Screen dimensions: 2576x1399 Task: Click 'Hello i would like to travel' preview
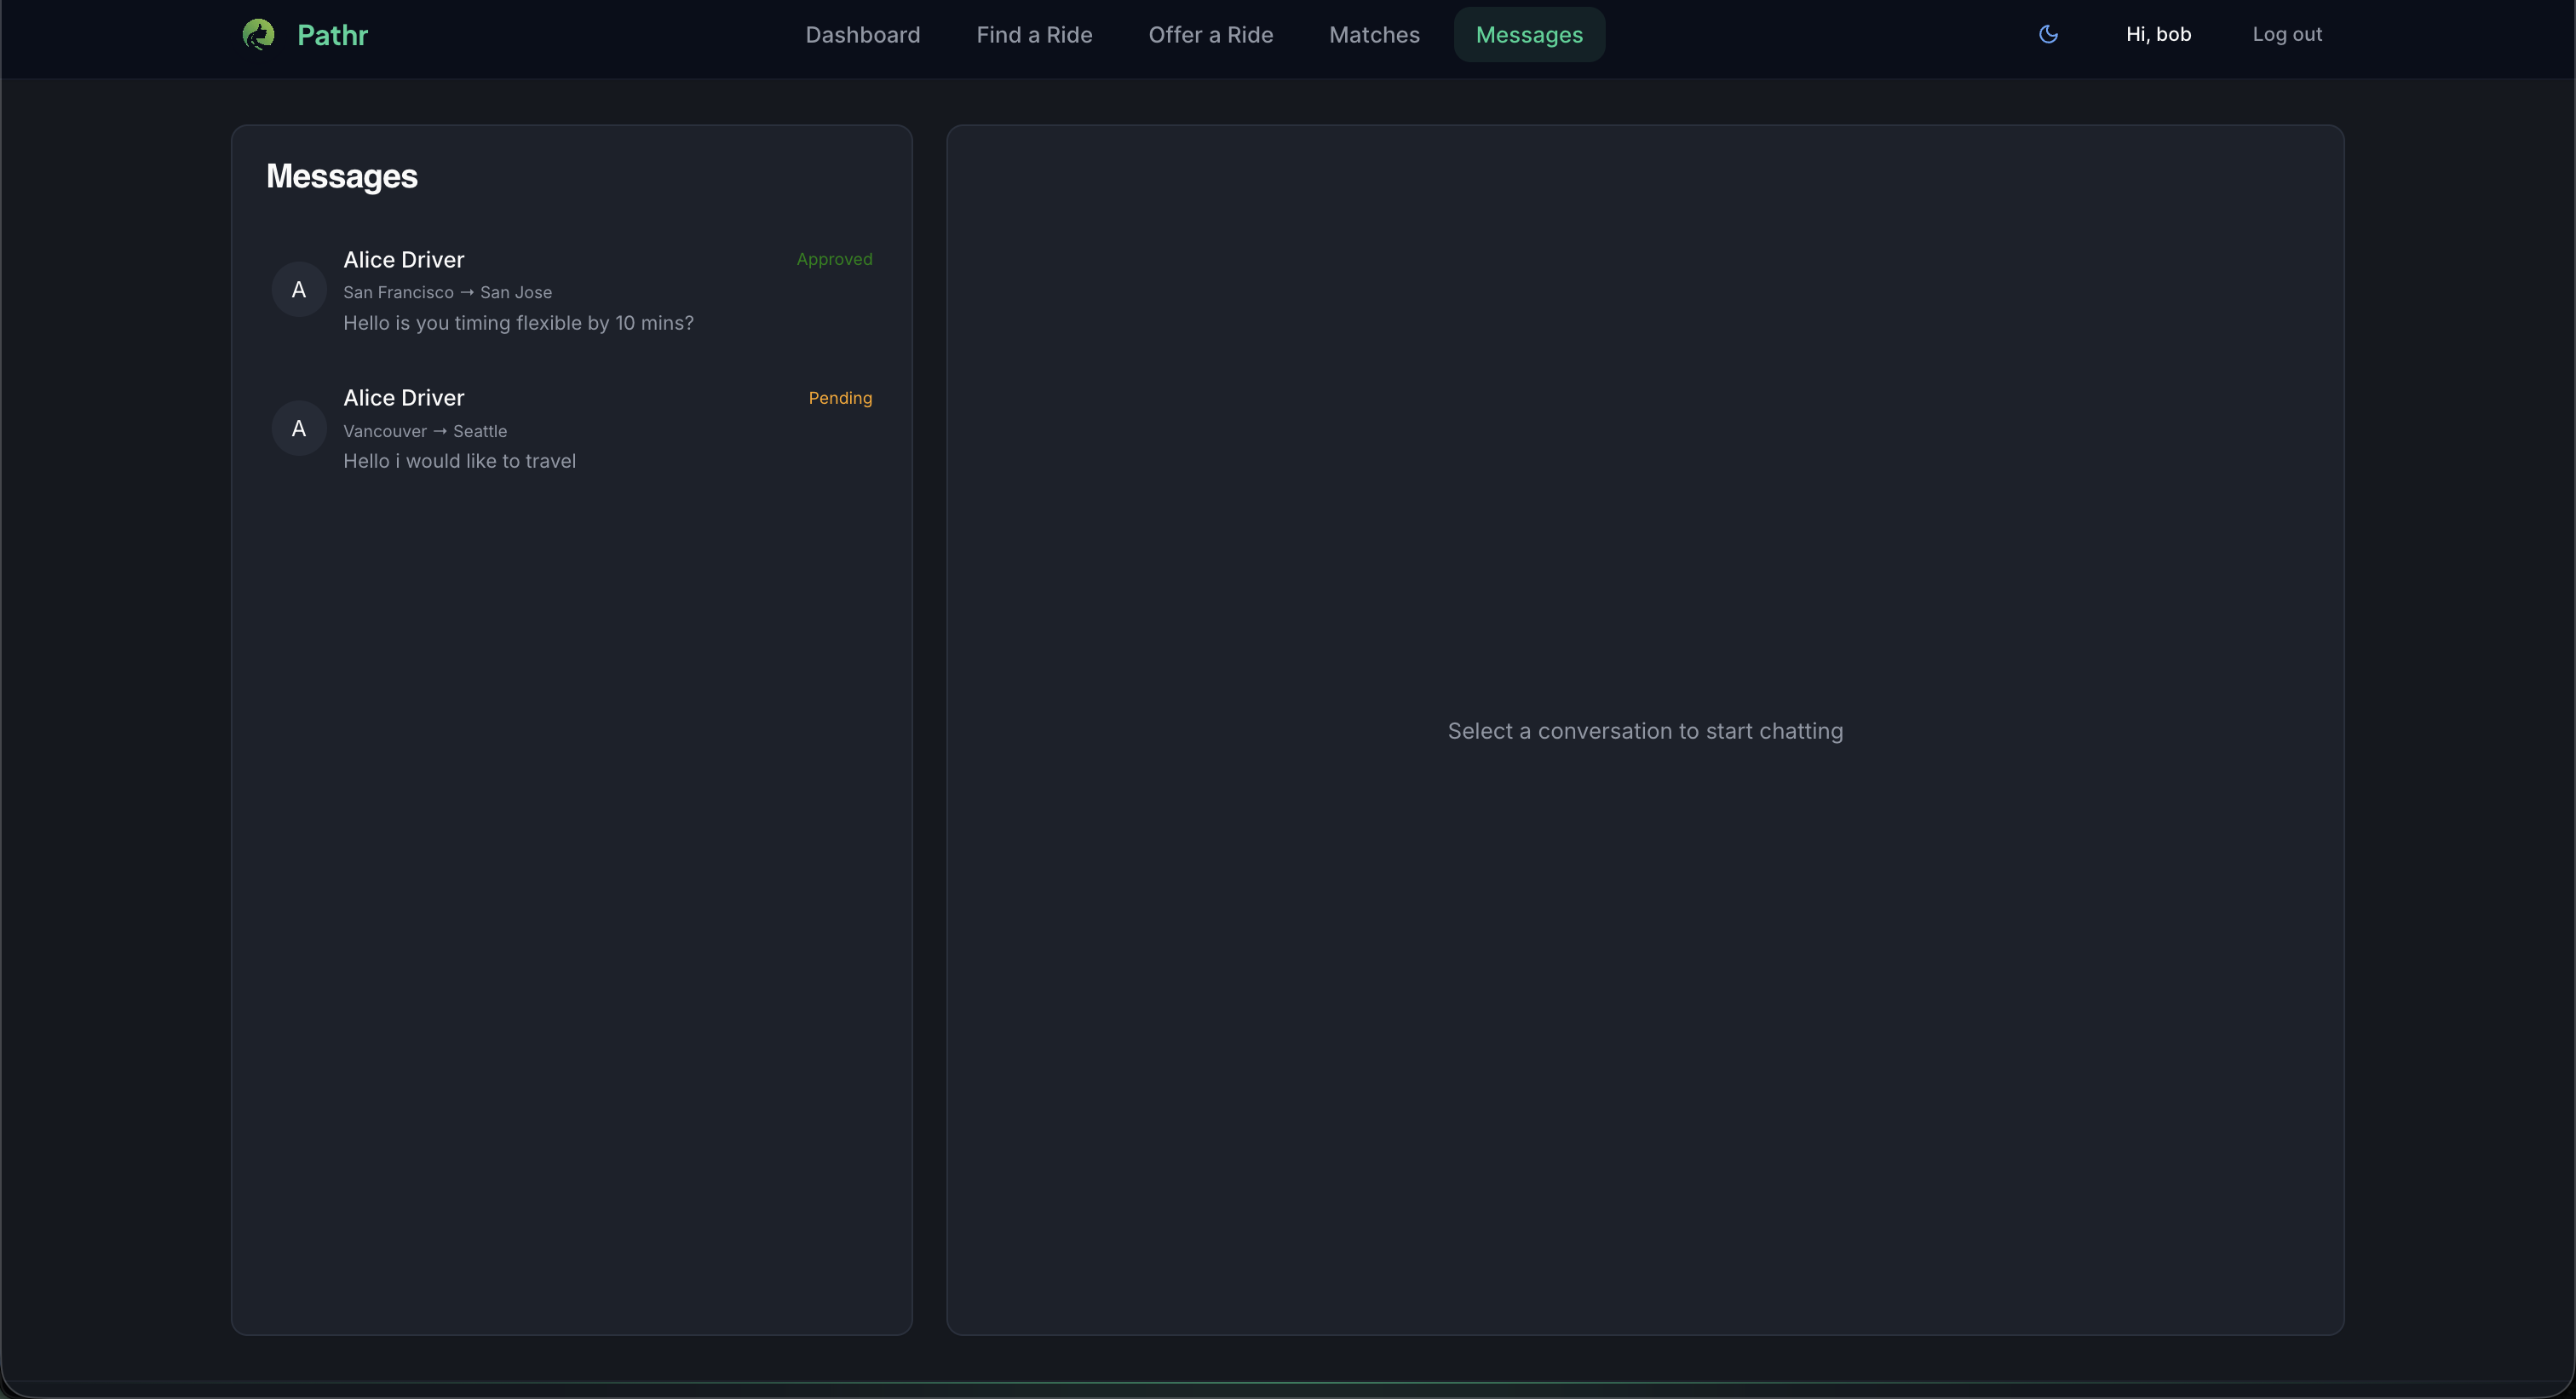(459, 461)
